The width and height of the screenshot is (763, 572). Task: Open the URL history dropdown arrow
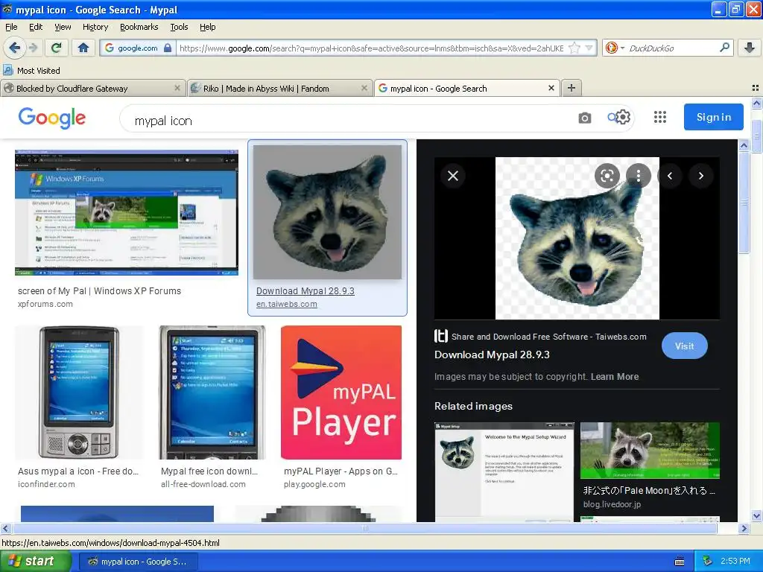(589, 48)
